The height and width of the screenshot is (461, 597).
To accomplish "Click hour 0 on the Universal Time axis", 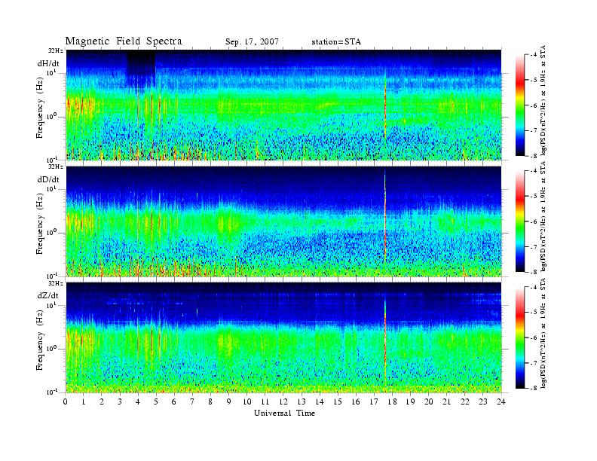I will coord(66,401).
